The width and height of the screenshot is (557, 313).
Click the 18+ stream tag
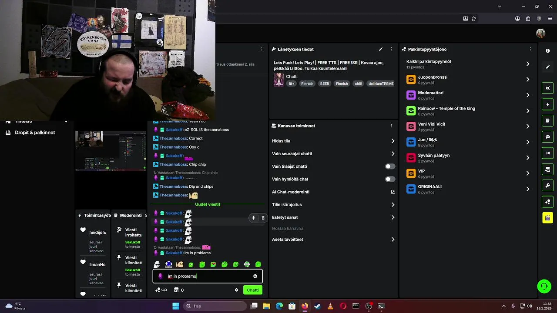[x=291, y=83]
